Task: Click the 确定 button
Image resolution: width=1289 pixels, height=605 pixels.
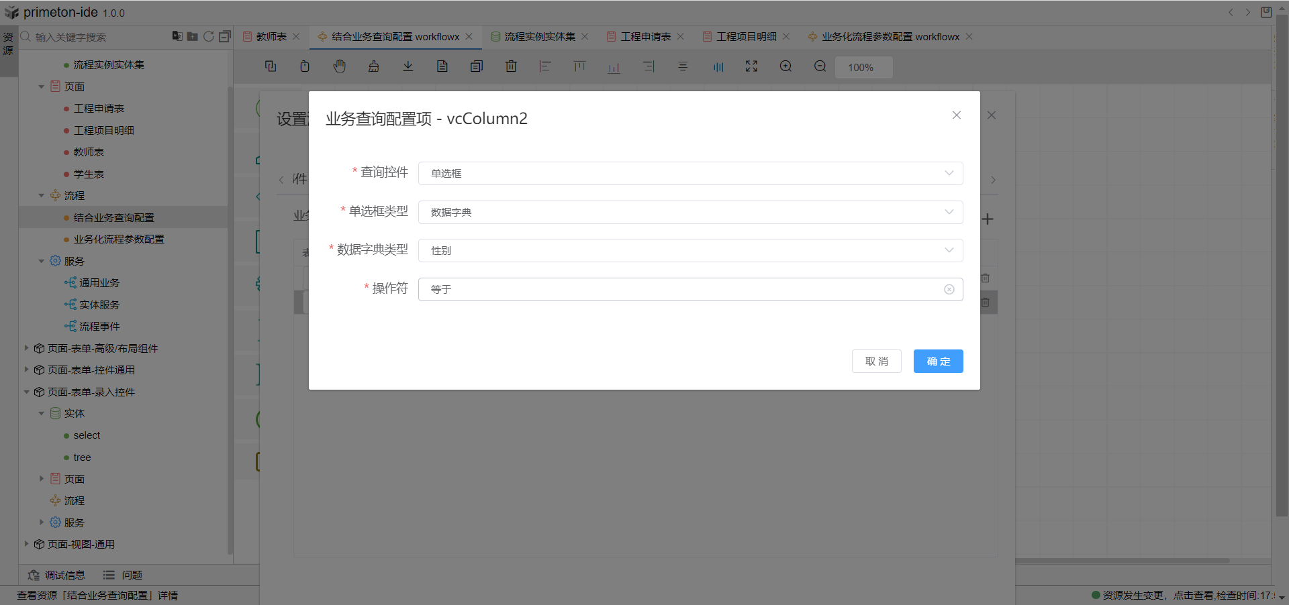Action: [938, 362]
